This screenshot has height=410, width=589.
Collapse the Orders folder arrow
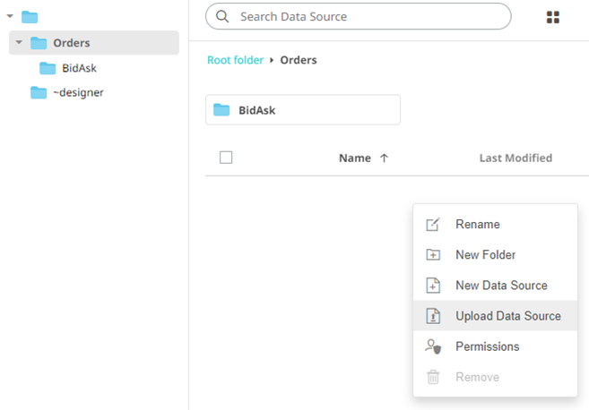19,42
